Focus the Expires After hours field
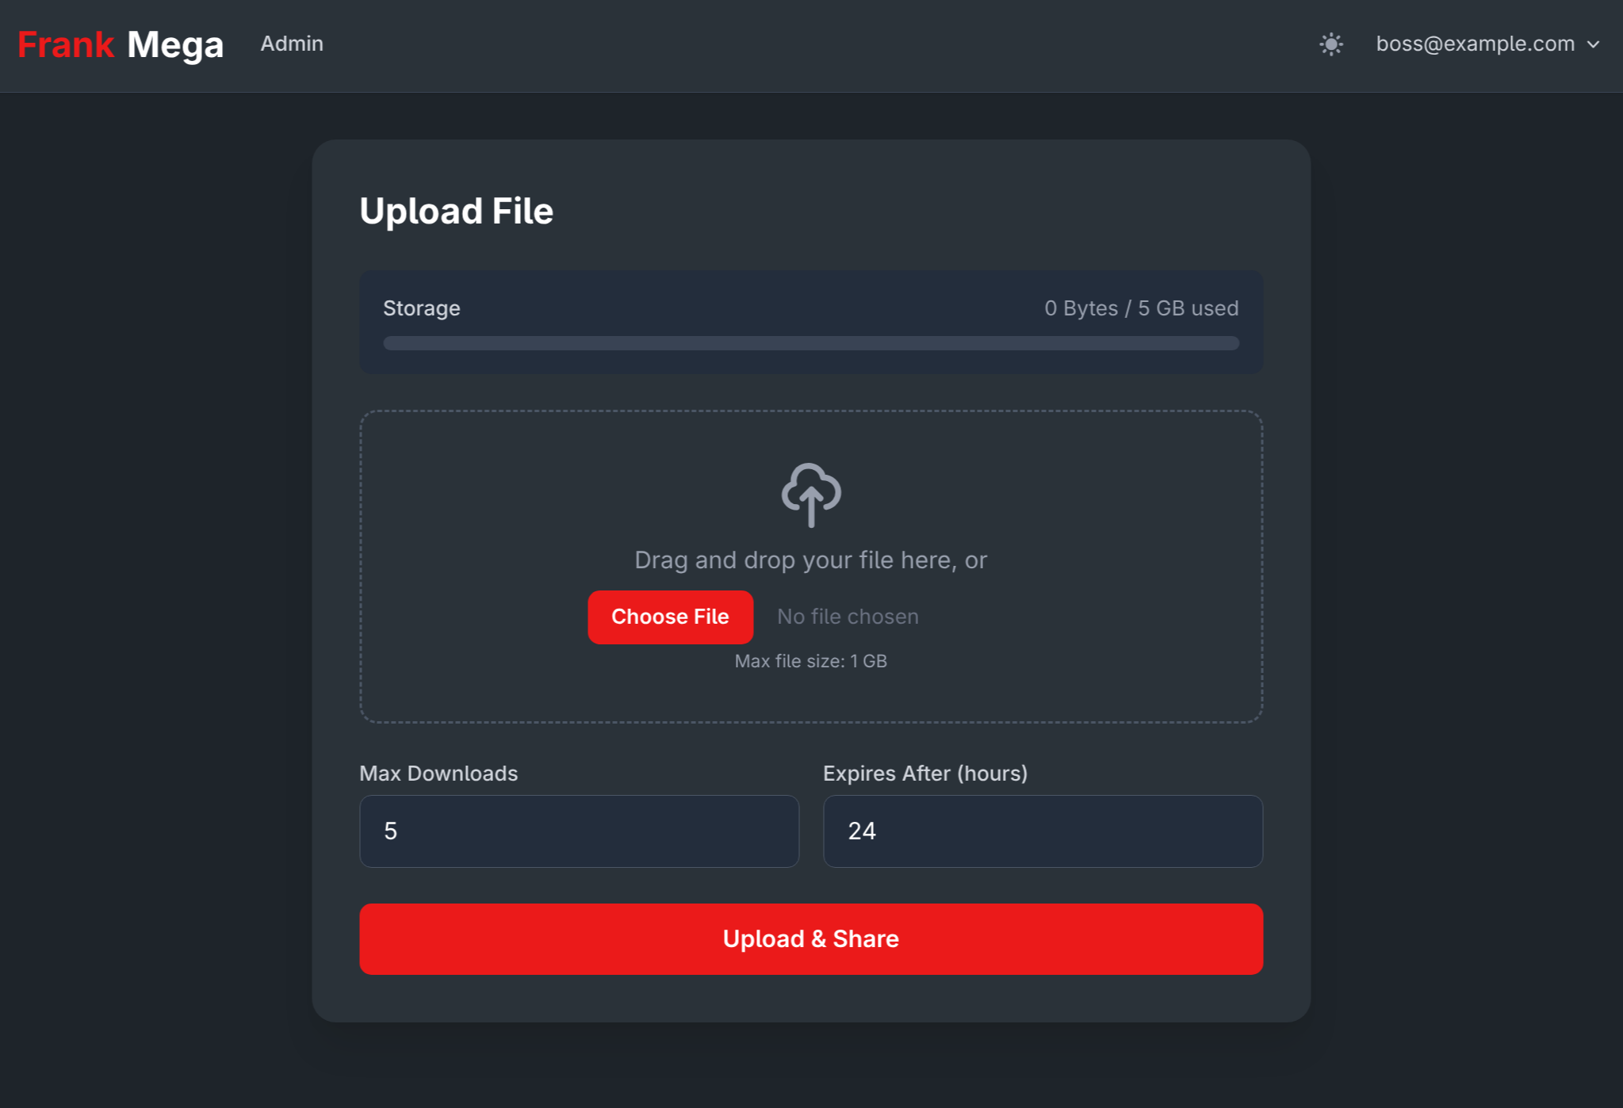Screen dimensions: 1623x1108 click(1042, 831)
